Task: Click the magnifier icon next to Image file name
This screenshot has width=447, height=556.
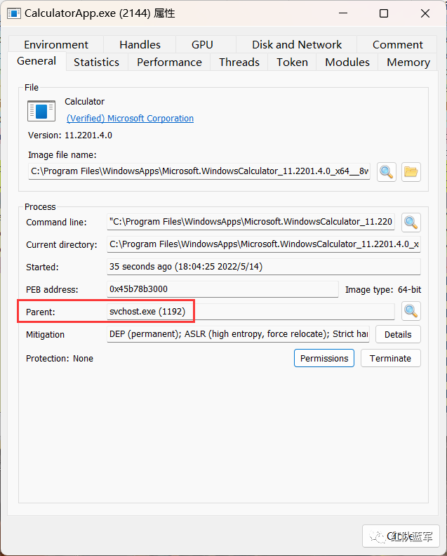Action: pyautogui.click(x=387, y=172)
